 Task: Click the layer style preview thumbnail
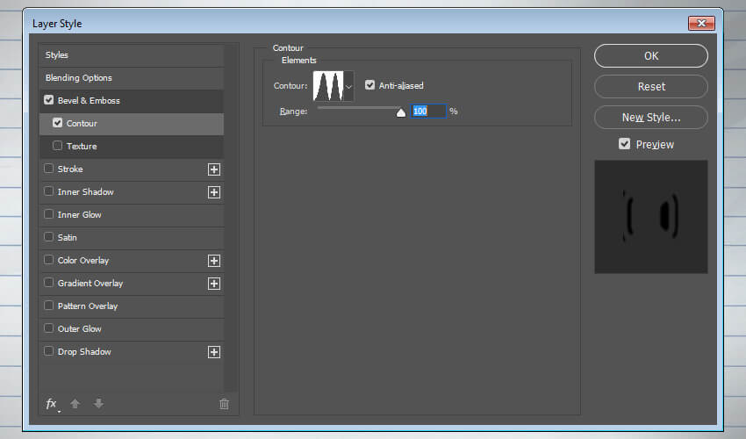(x=651, y=217)
